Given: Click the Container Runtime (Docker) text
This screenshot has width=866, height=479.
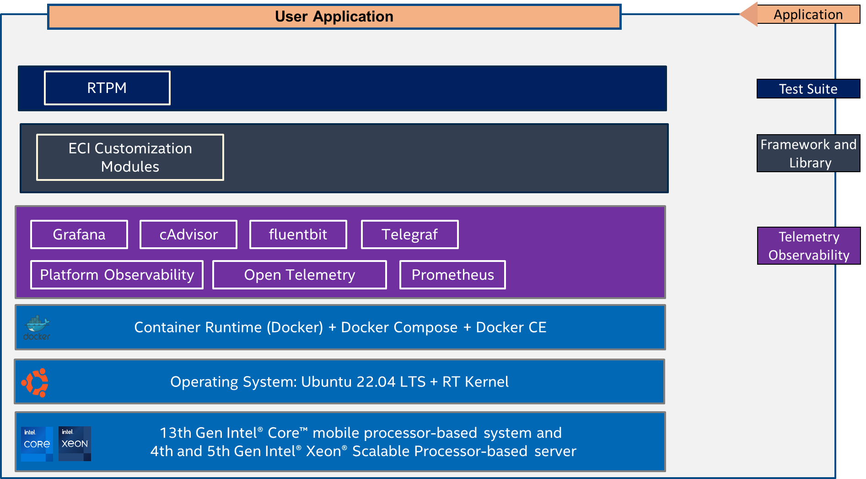Looking at the screenshot, I should pos(229,327).
